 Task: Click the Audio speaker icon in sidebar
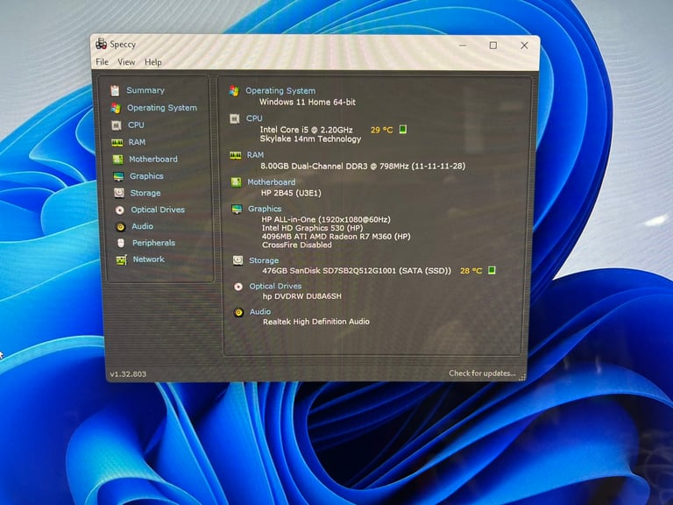coord(121,227)
